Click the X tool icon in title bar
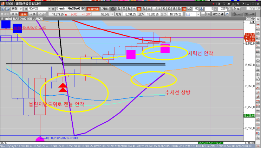The width and height of the screenshot is (261, 148). 219,4
